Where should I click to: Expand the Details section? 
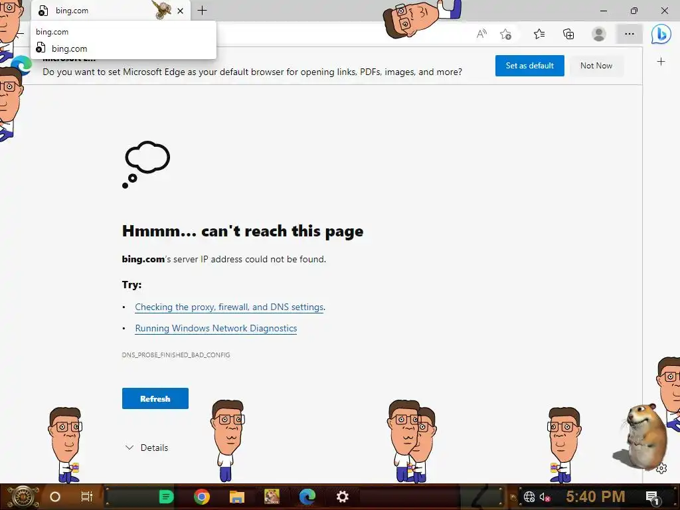147,448
